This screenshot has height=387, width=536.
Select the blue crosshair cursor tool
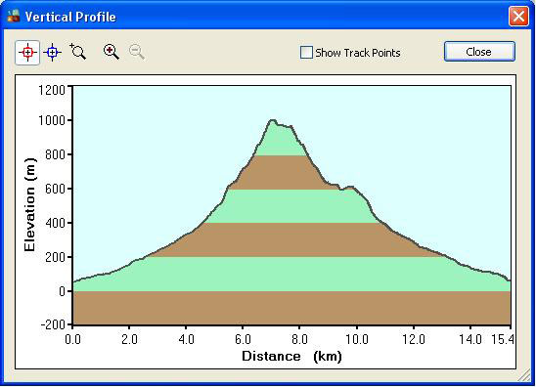tap(52, 53)
